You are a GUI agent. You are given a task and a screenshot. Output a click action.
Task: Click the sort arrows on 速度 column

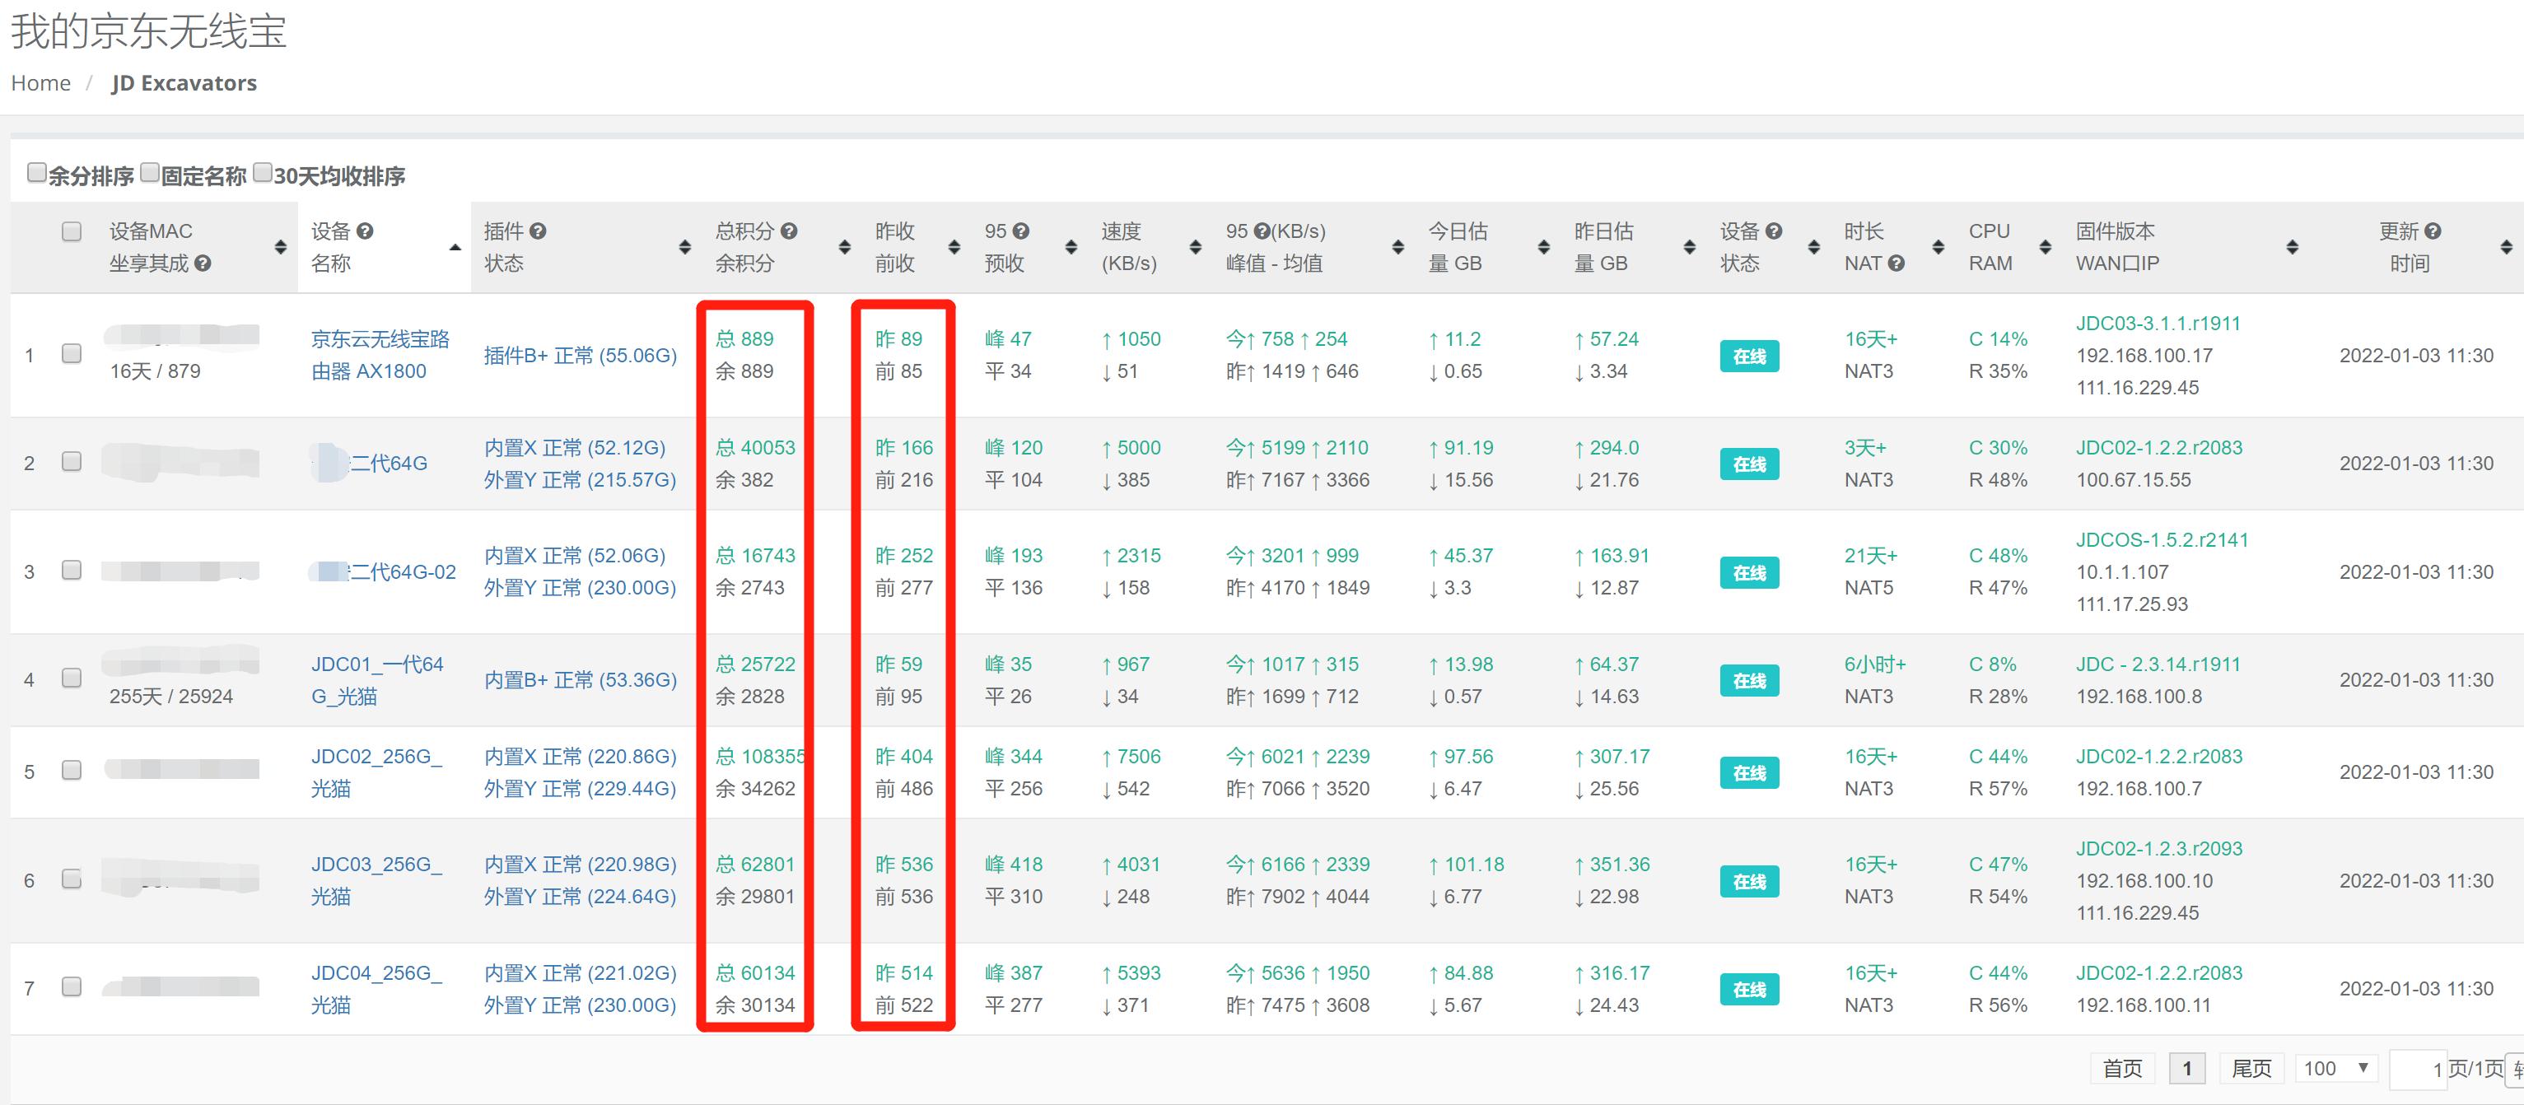tap(1196, 247)
